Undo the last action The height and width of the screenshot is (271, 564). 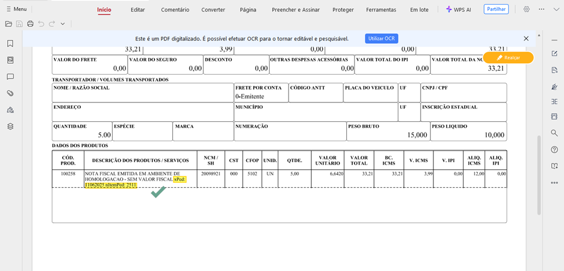[x=41, y=24]
